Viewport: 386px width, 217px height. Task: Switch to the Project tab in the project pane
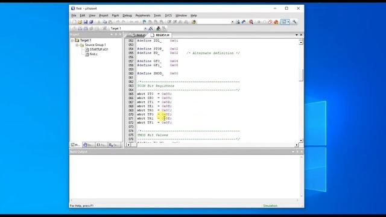76,145
